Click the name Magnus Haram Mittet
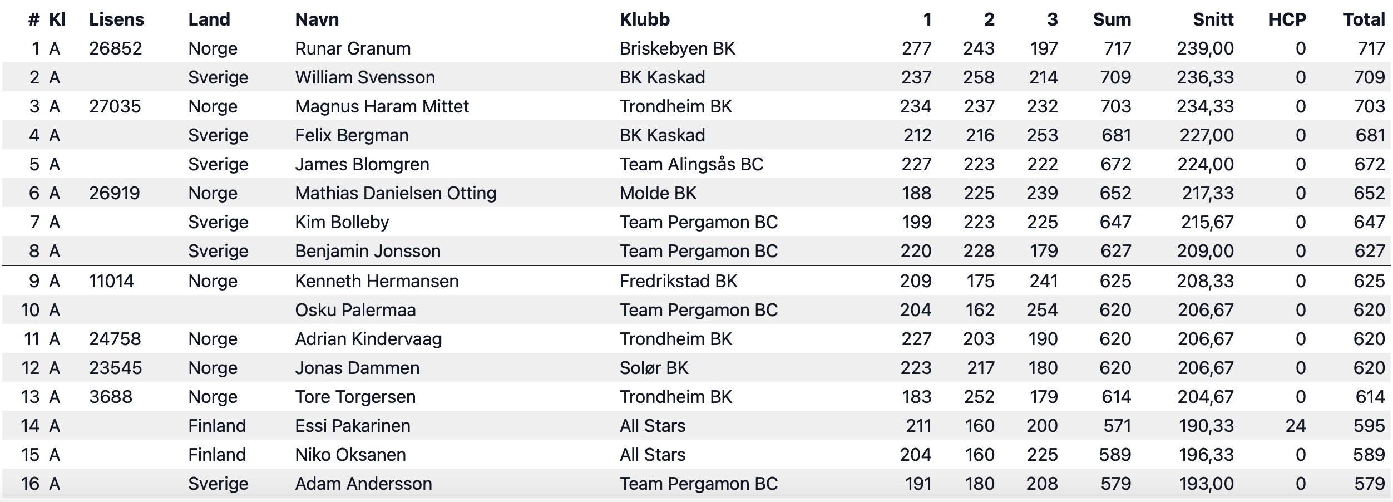 (382, 106)
